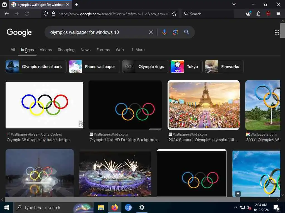The image size is (285, 213).
Task: Select the Images tab
Action: (x=27, y=50)
